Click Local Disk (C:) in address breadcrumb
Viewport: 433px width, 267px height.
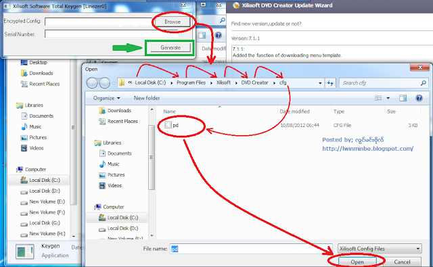pyautogui.click(x=150, y=82)
